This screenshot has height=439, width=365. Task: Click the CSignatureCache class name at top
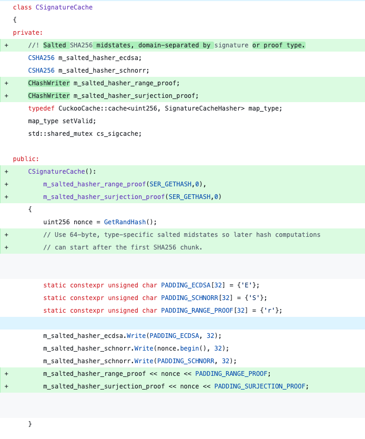coord(64,7)
